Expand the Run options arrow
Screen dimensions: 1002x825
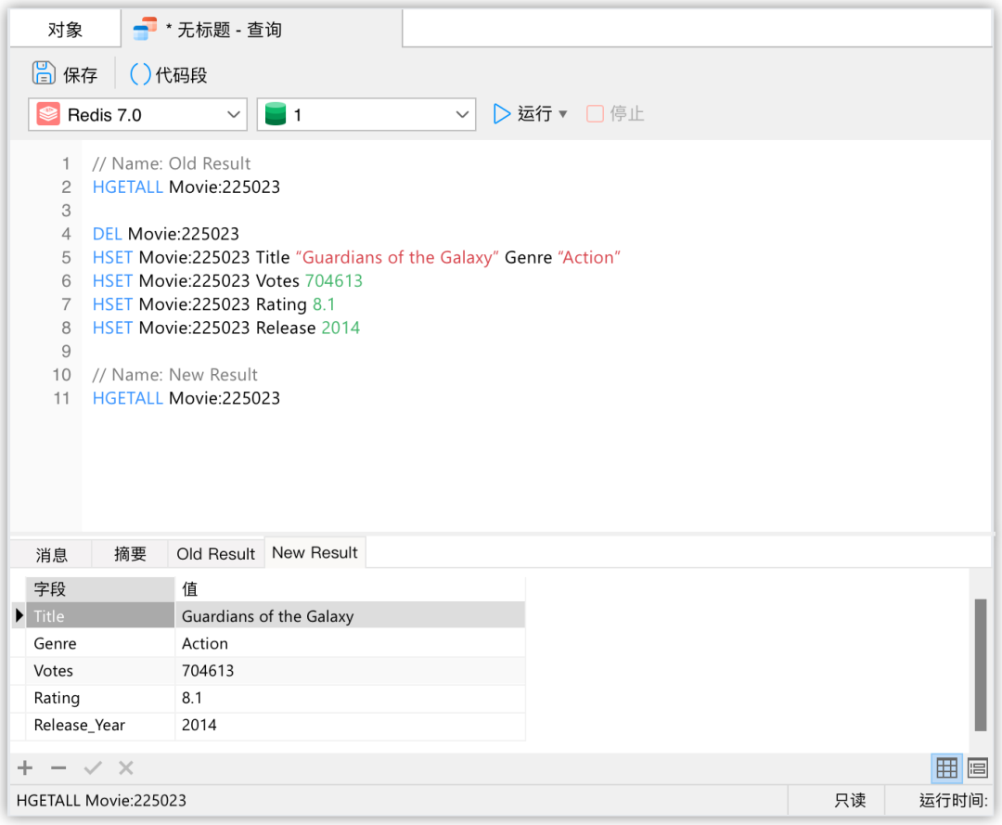click(563, 114)
